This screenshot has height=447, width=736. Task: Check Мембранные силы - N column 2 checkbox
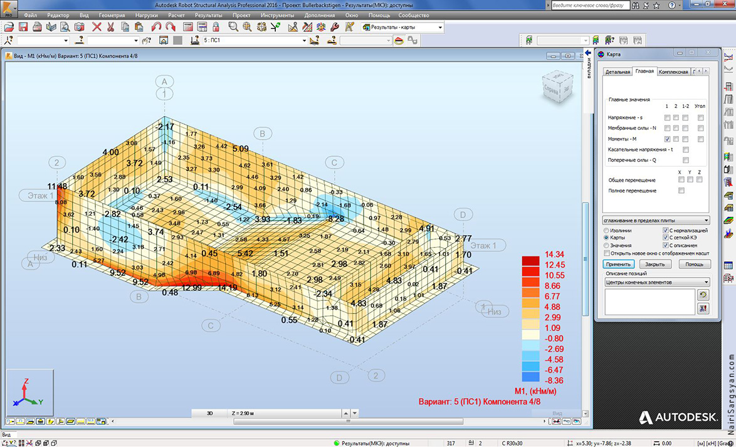676,128
